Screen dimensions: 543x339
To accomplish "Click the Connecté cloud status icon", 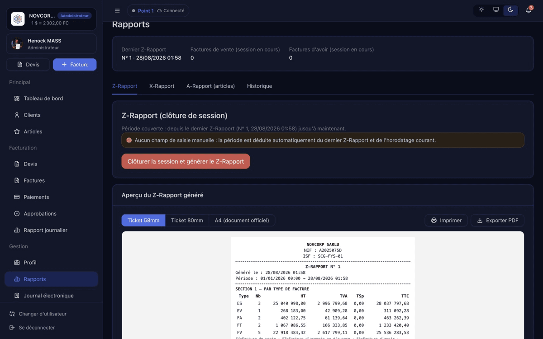I will coord(159,11).
